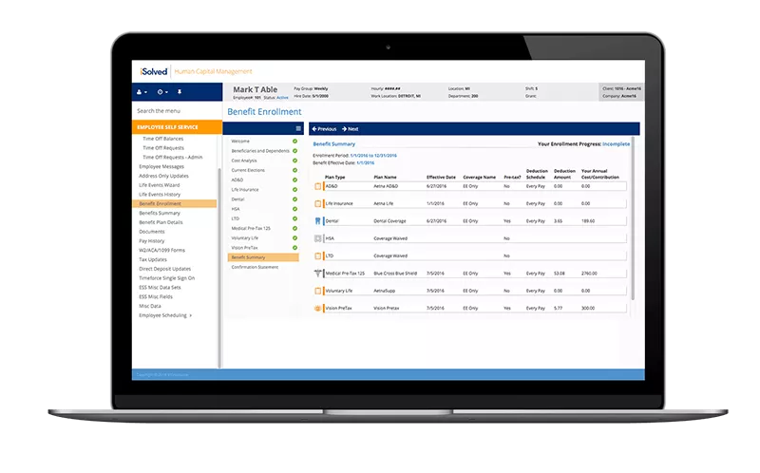This screenshot has height=473, width=760.
Task: Click the HSA row safe icon
Action: (x=318, y=238)
